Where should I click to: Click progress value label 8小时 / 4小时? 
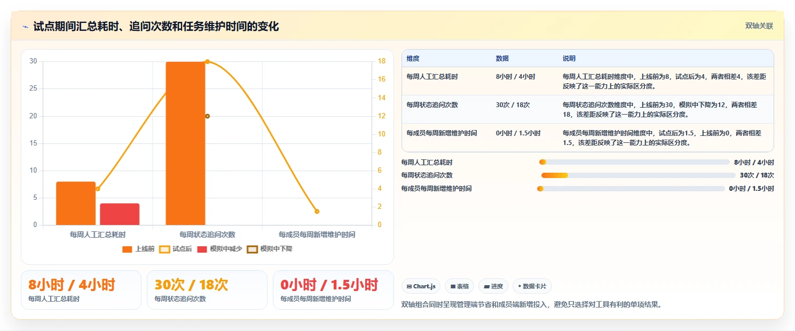tap(754, 163)
